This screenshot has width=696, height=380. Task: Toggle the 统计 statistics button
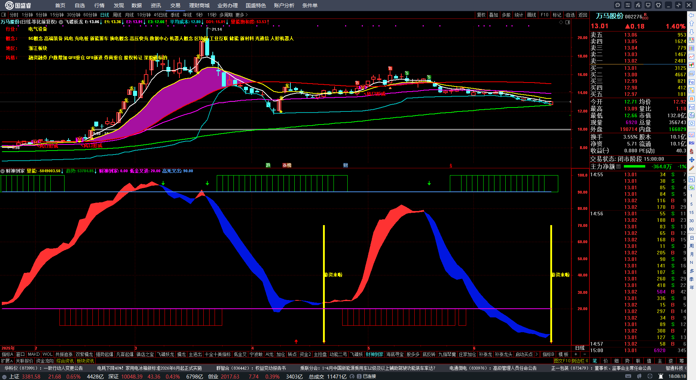pos(519,15)
